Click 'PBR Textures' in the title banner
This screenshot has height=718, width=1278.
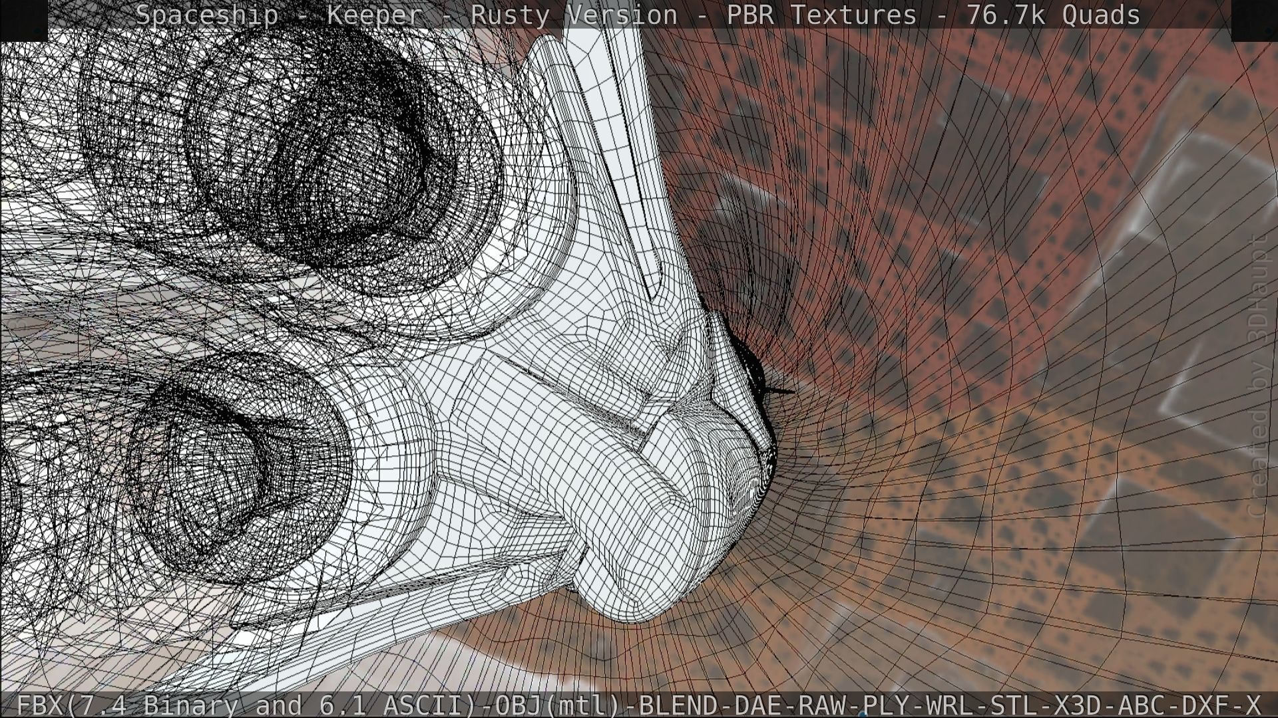821,15
